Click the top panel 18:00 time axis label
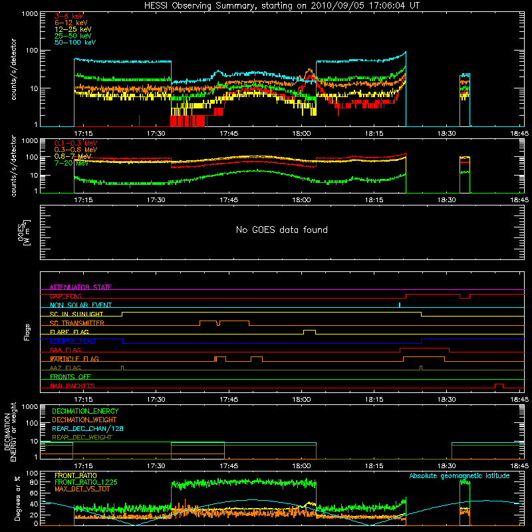This screenshot has height=532, width=532. tap(301, 134)
